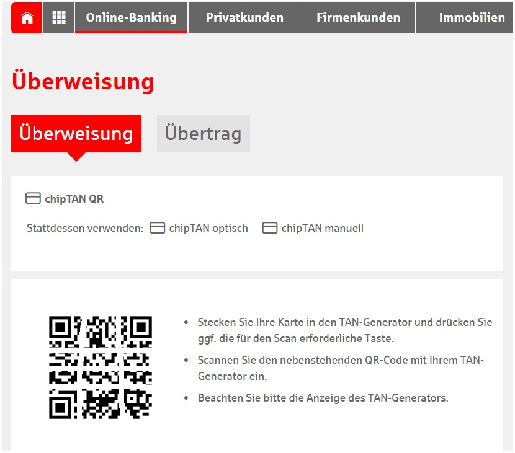Screen dimensions: 515x453
Task: Select Firmenkunden in the navigation bar
Action: [358, 18]
